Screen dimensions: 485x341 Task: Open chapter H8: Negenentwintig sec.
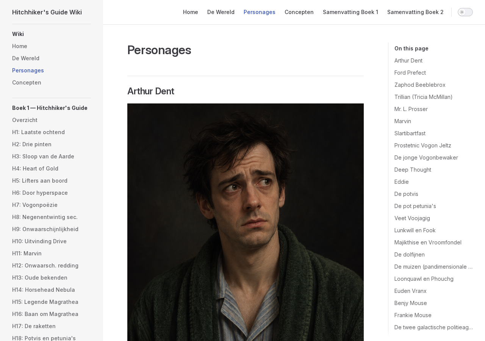pos(45,217)
